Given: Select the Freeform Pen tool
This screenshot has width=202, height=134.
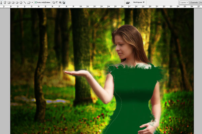Looking at the screenshot, I should click(x=5, y=2).
